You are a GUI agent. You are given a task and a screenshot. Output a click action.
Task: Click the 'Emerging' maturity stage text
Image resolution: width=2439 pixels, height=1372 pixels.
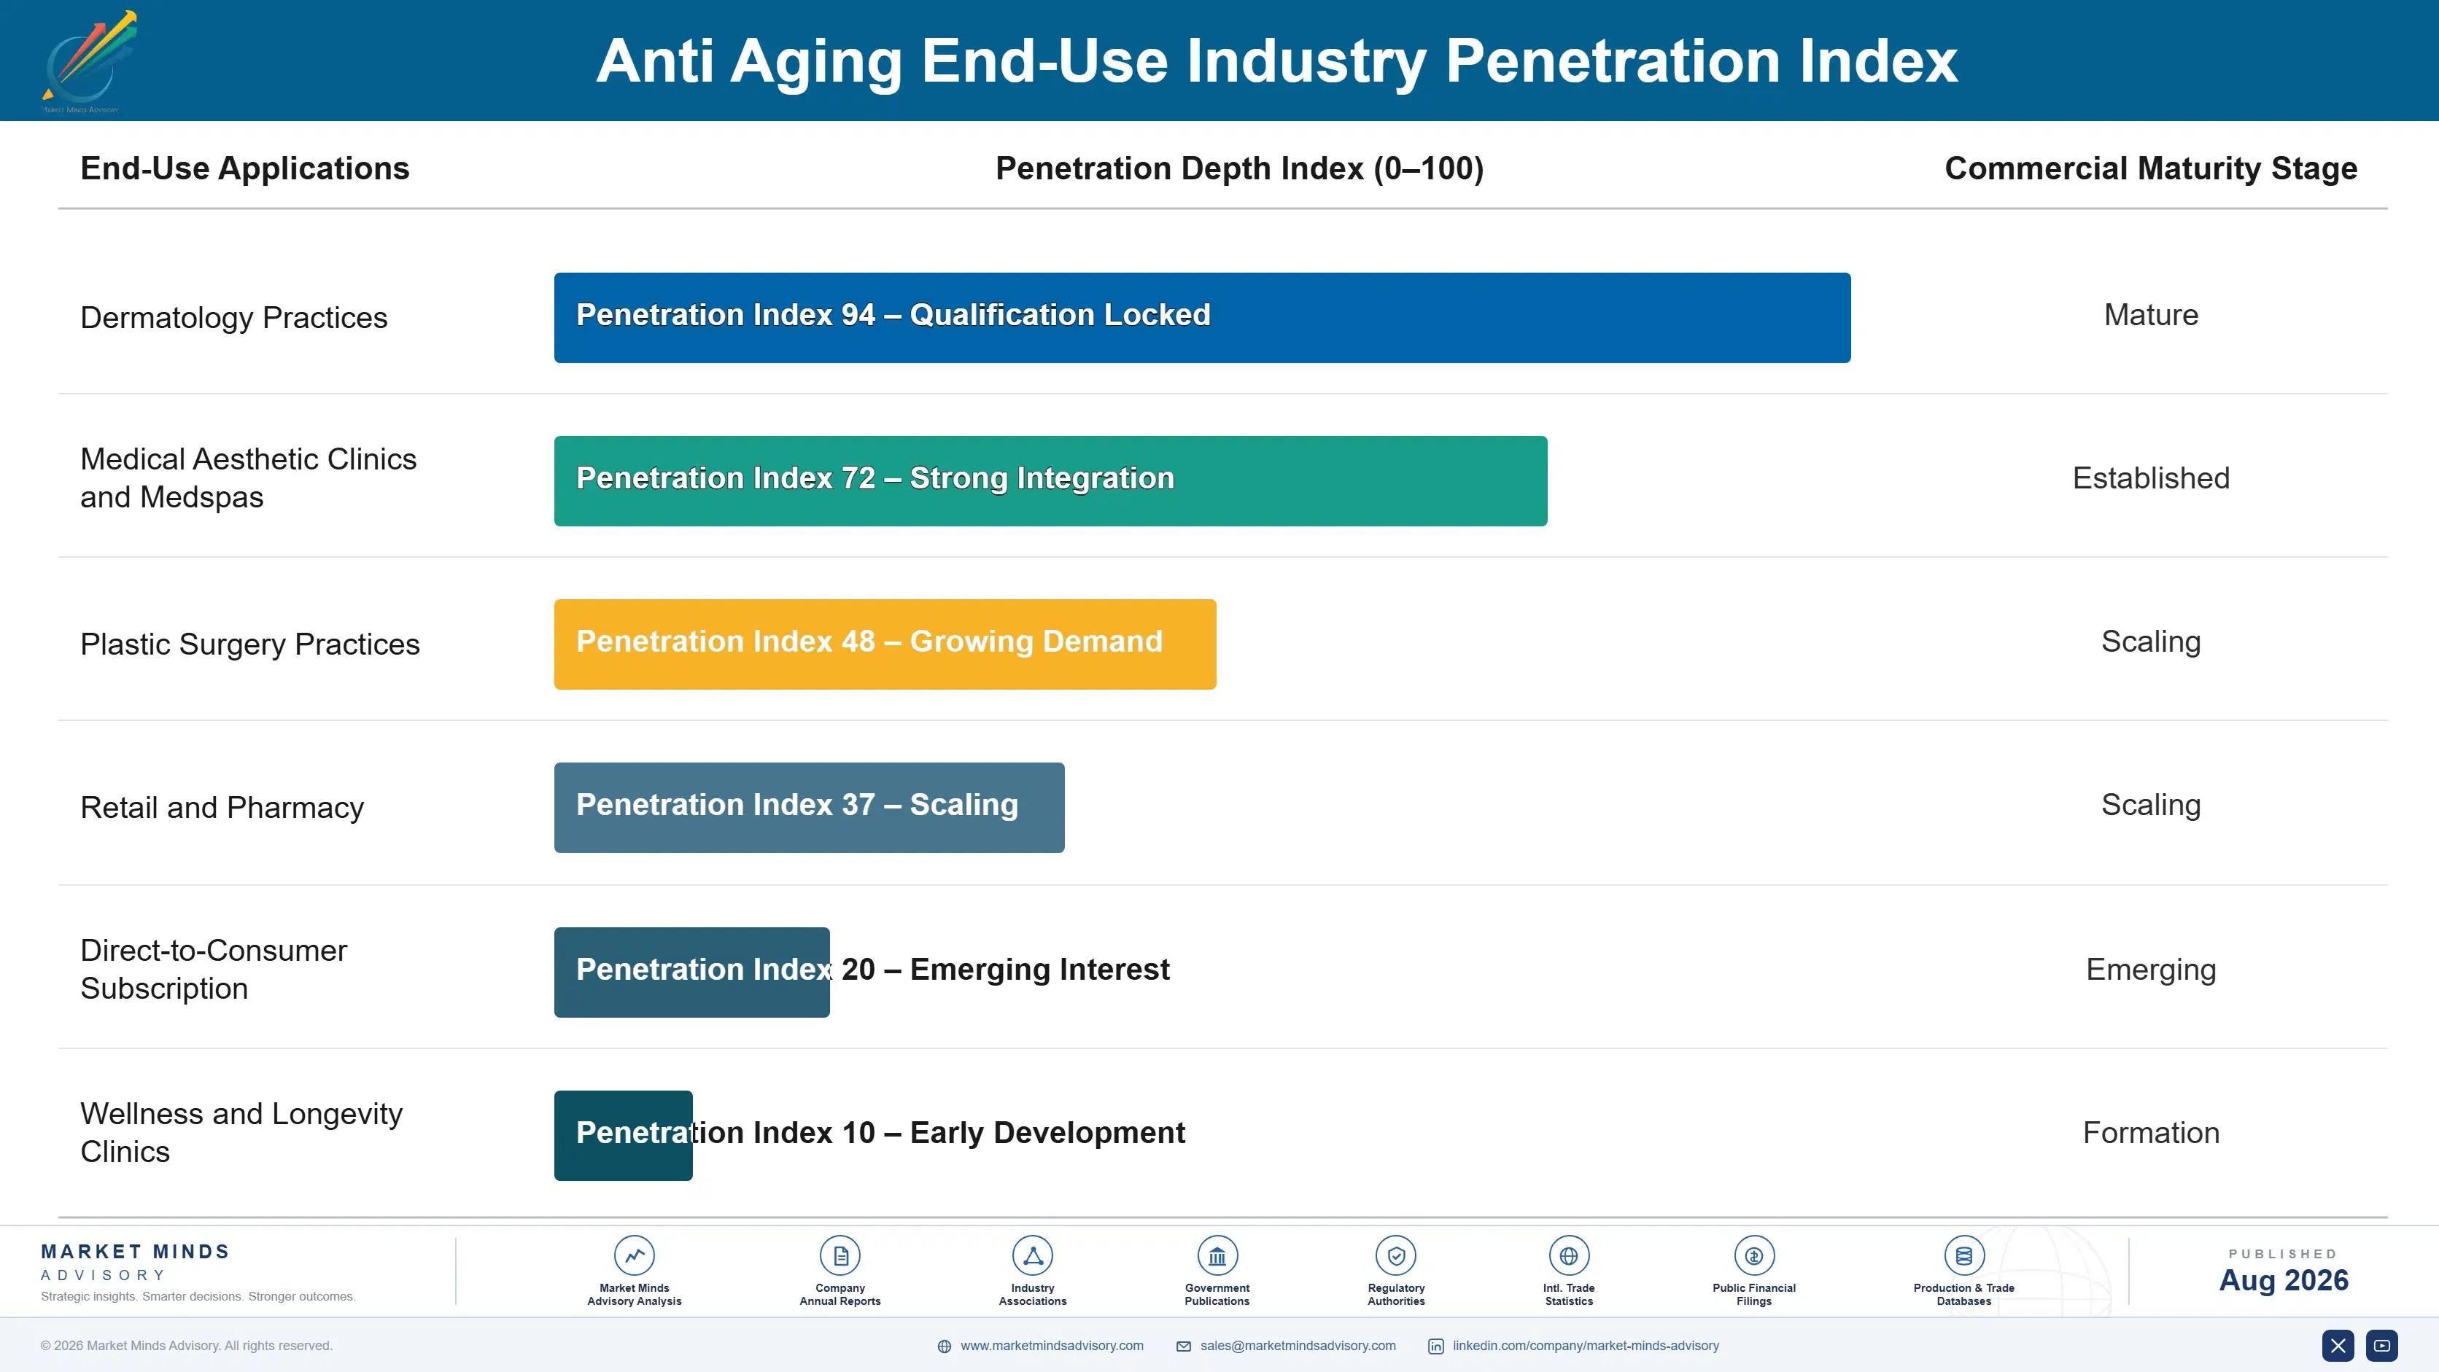pos(2151,971)
